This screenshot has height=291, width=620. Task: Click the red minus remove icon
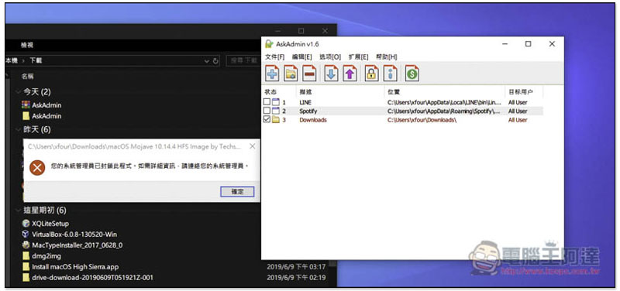click(x=309, y=74)
